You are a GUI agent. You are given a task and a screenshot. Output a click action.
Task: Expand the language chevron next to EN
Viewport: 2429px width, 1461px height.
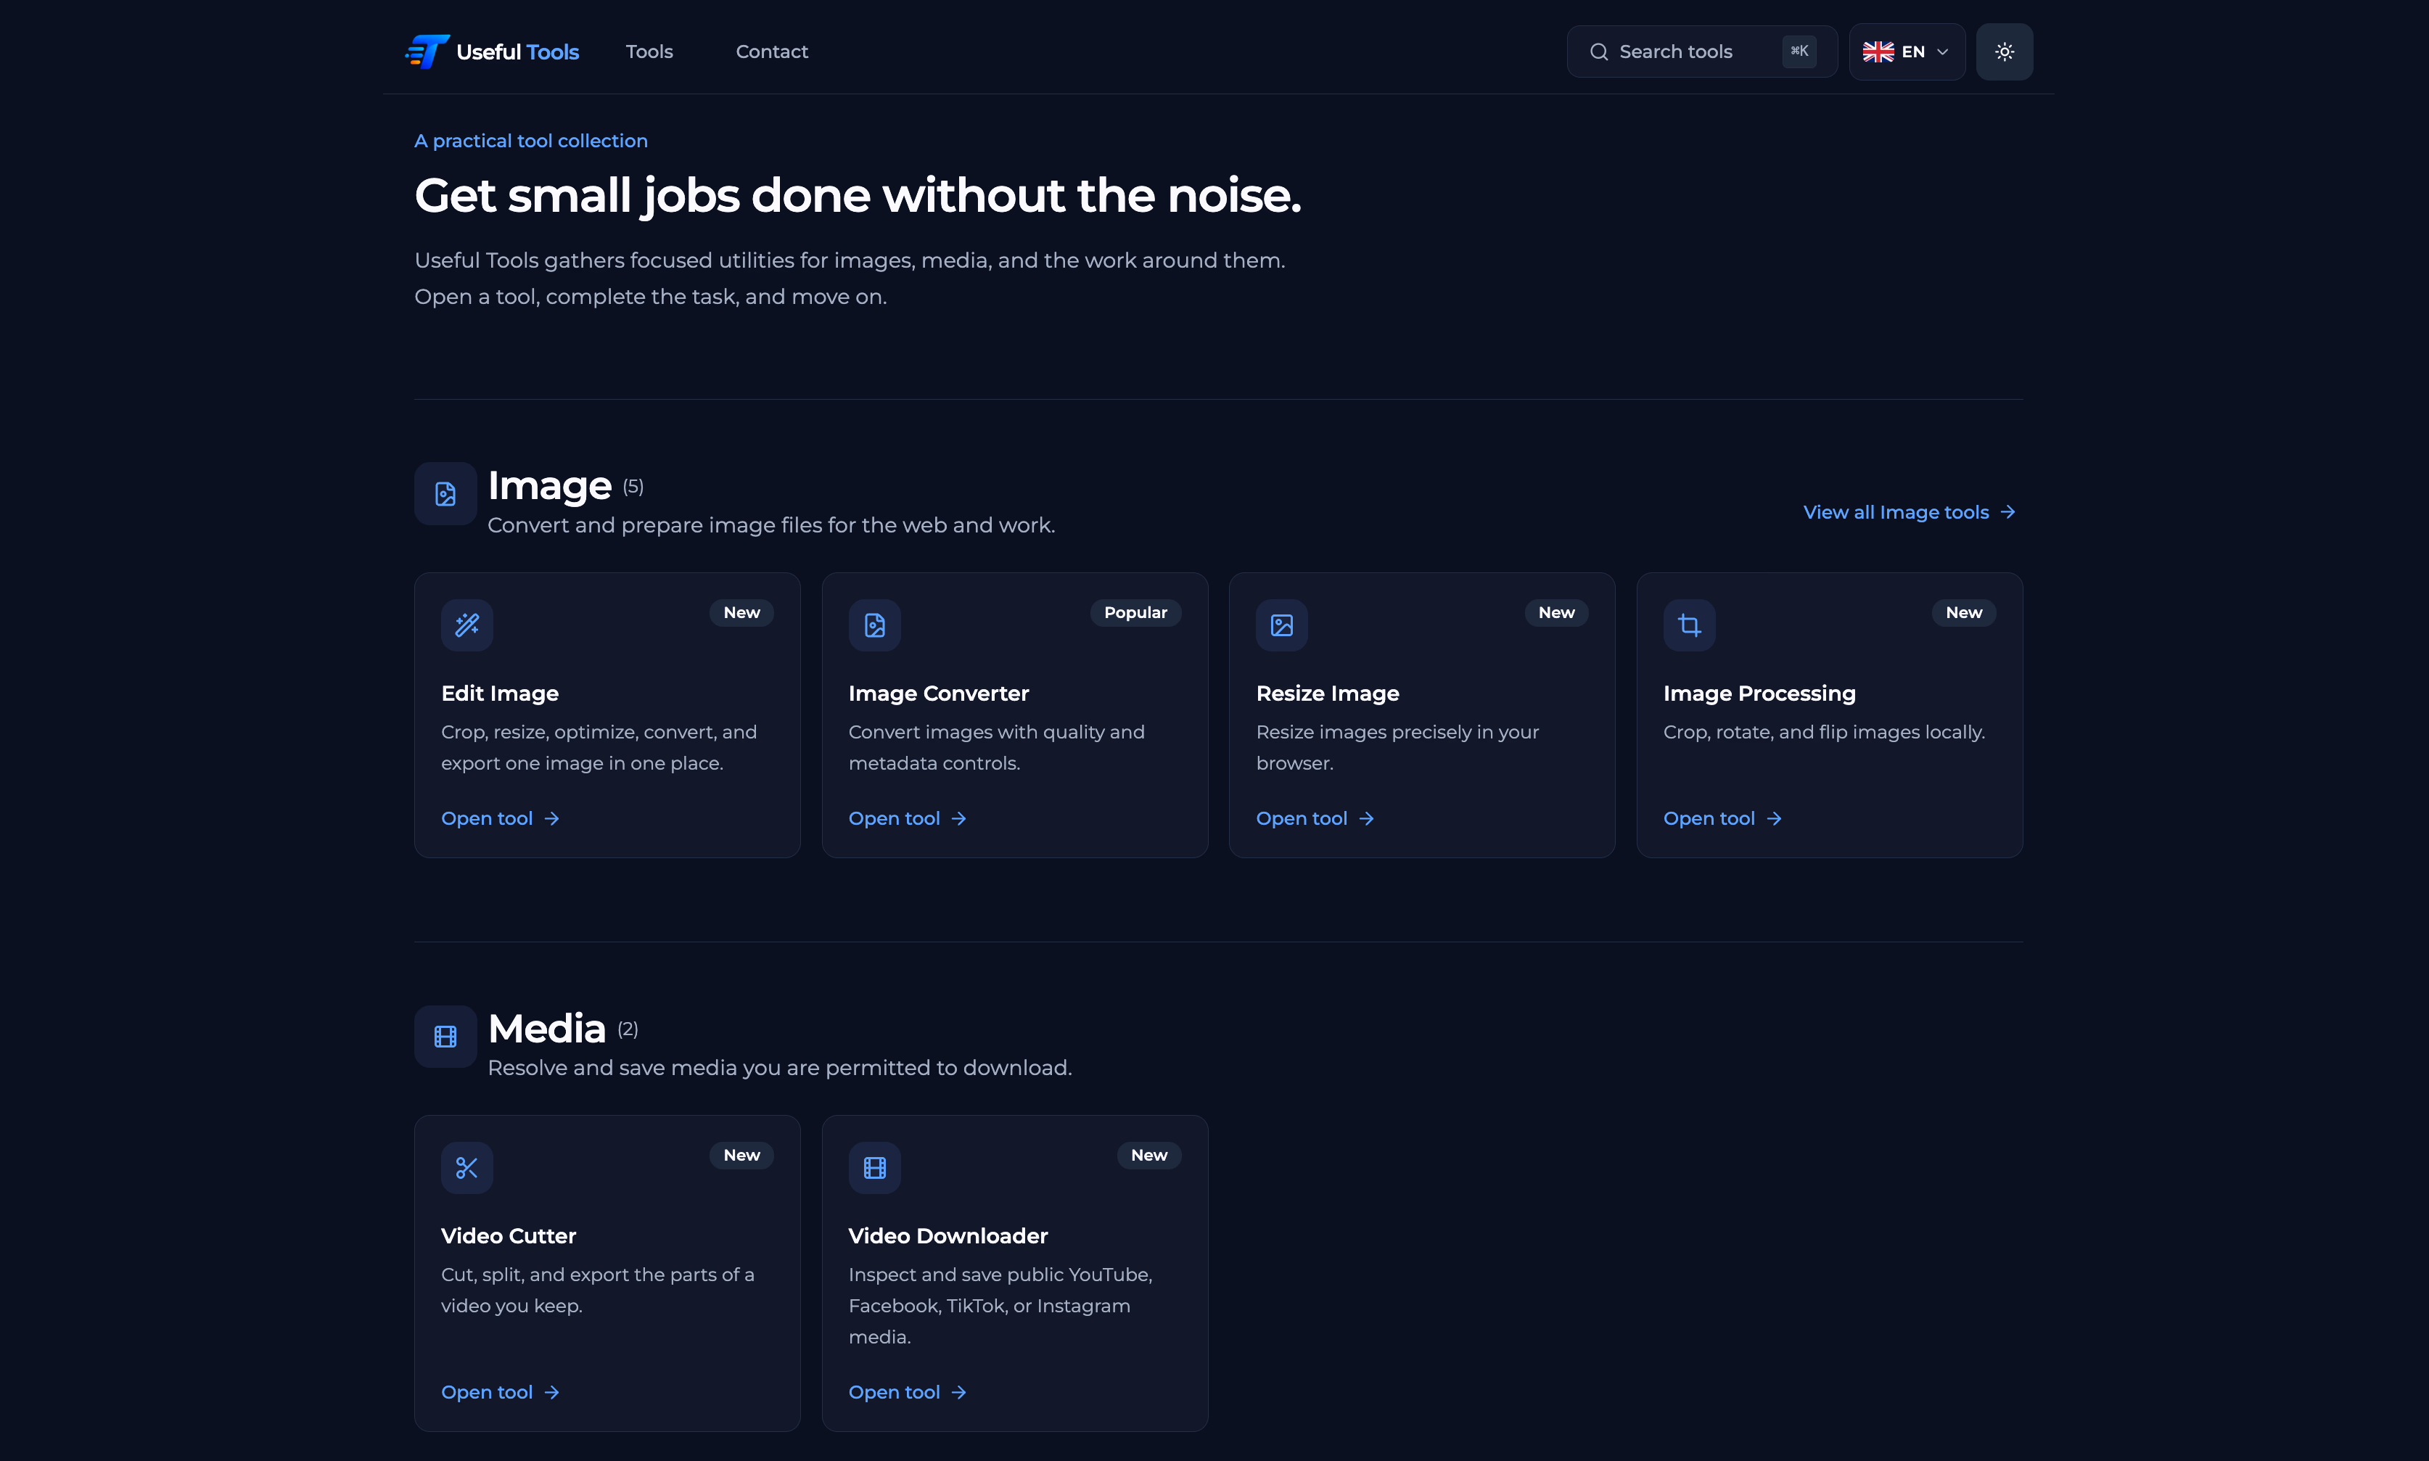pos(1943,52)
